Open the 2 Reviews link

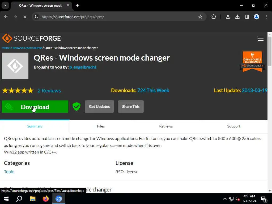49,91
